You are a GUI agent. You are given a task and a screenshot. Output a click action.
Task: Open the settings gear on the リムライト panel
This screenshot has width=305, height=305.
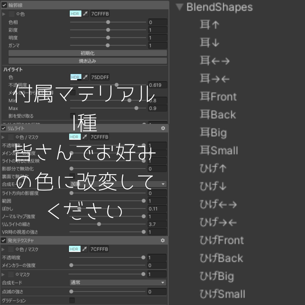click(x=163, y=128)
